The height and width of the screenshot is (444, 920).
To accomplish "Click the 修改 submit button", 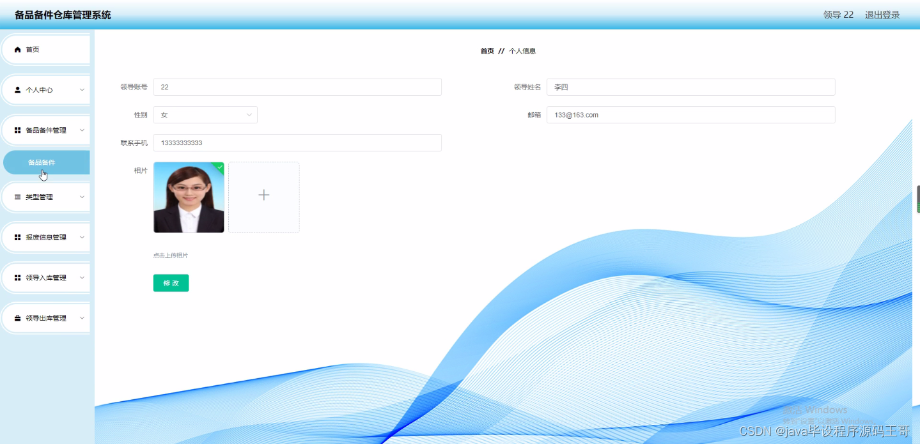I will click(171, 282).
